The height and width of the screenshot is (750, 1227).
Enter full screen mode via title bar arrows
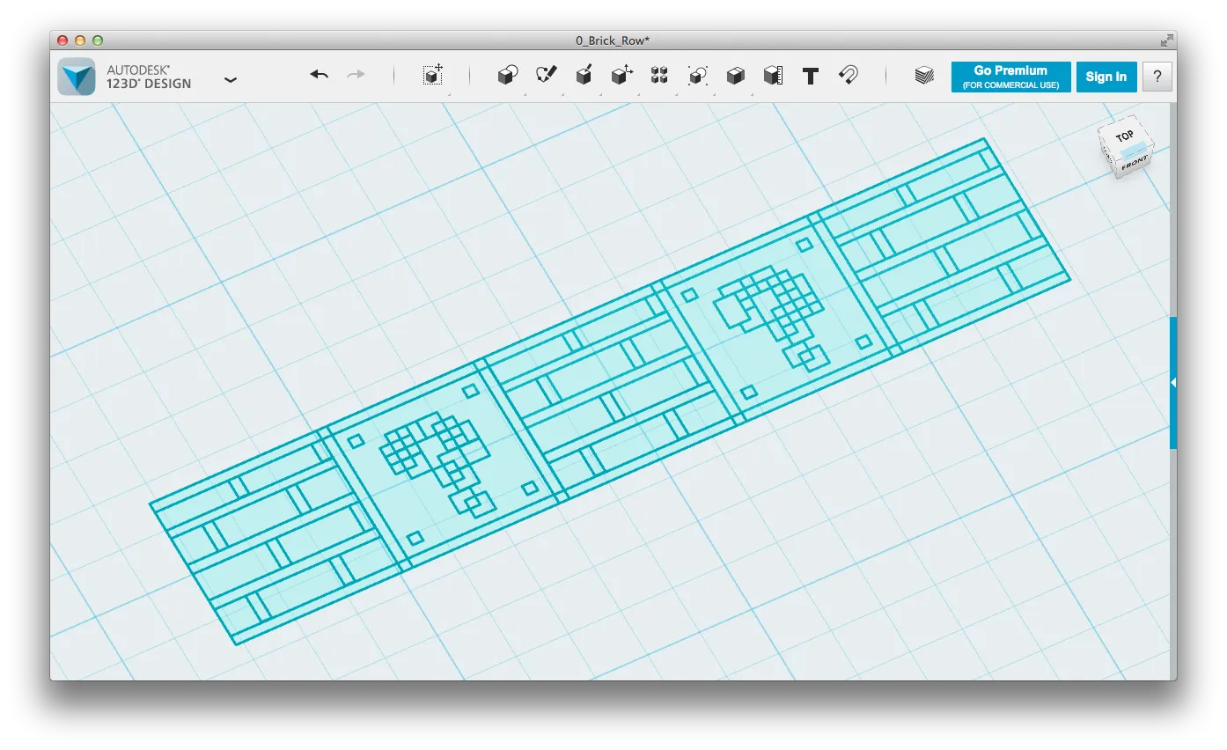[1166, 40]
